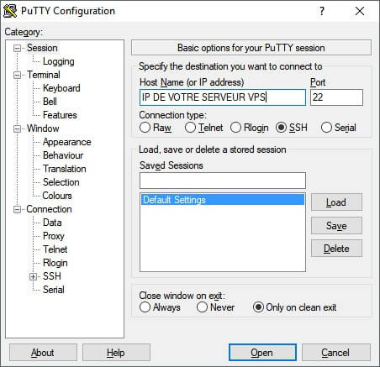This screenshot has height=367, width=380.
Task: Collapse the Window tree node
Action: (18, 128)
